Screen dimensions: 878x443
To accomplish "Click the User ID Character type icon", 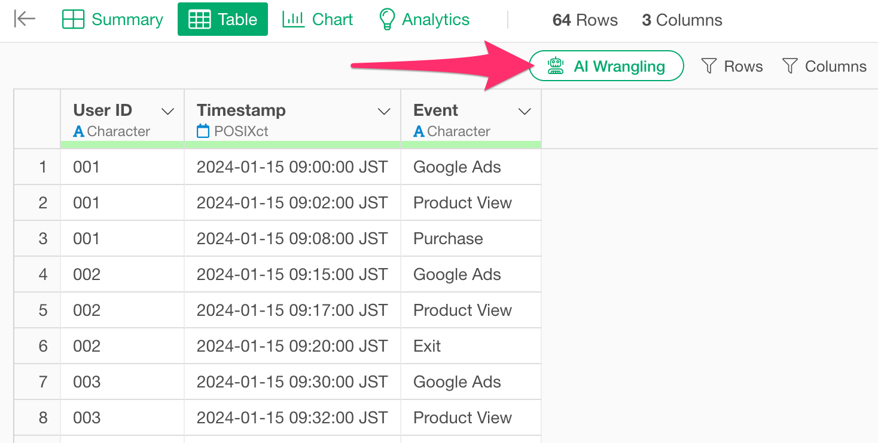I will [x=78, y=131].
